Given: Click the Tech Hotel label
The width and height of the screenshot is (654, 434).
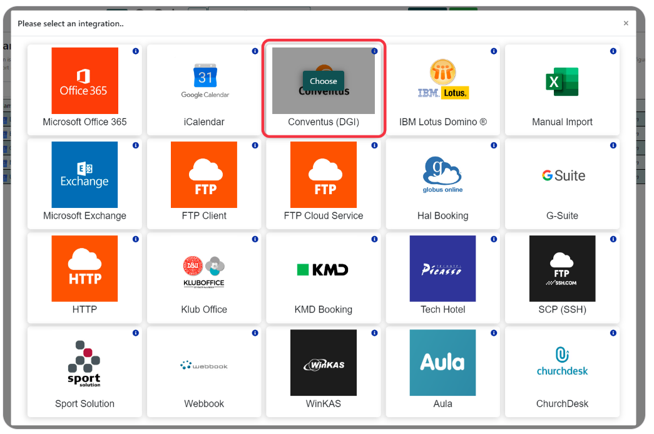Looking at the screenshot, I should click(x=443, y=309).
